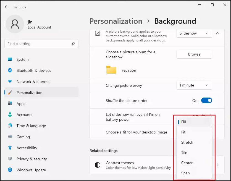231x181 pixels.
Task: Open Accounts settings label
Action: (x=24, y=115)
